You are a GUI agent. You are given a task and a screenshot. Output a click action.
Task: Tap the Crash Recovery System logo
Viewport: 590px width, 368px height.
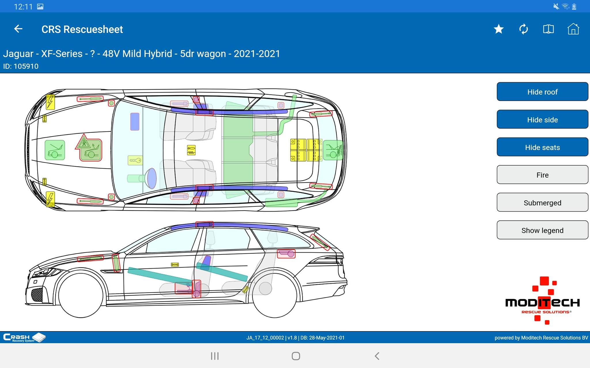pos(24,338)
